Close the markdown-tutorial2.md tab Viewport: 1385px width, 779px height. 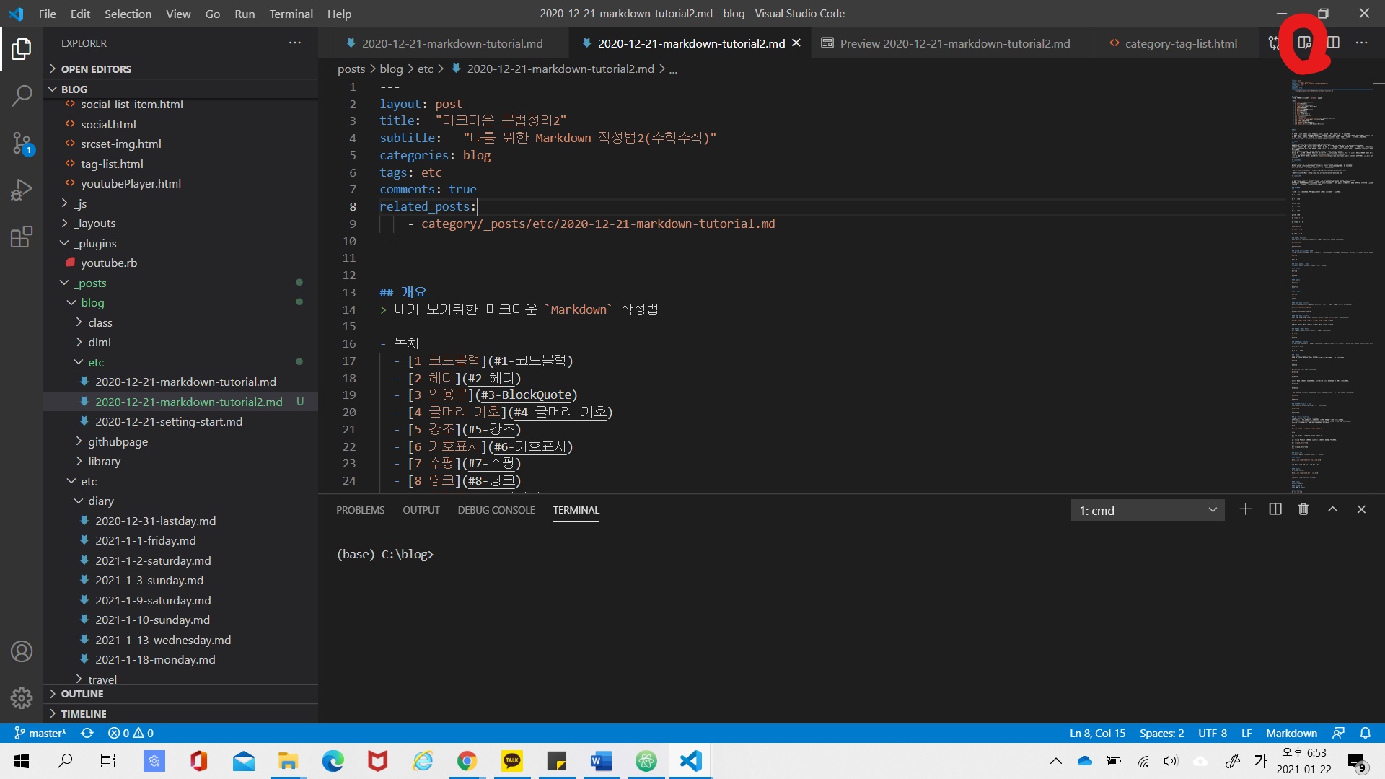coord(796,43)
